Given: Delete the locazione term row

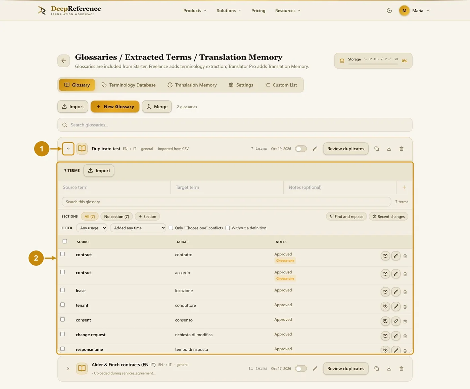Looking at the screenshot, I should point(405,292).
